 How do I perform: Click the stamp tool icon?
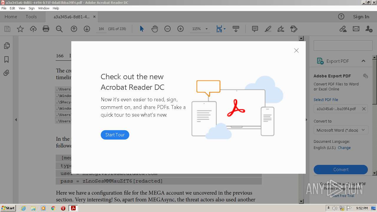coord(294,29)
